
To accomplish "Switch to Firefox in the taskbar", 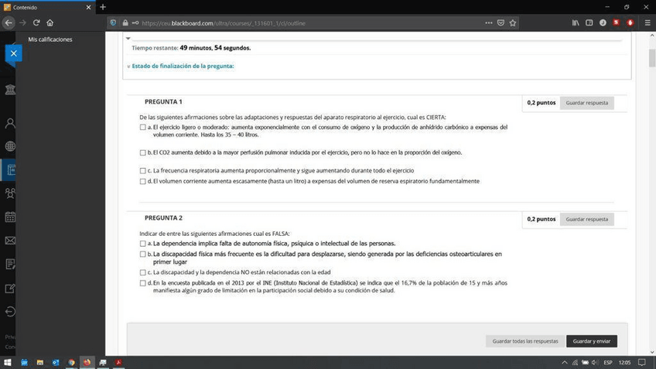I will tap(87, 362).
